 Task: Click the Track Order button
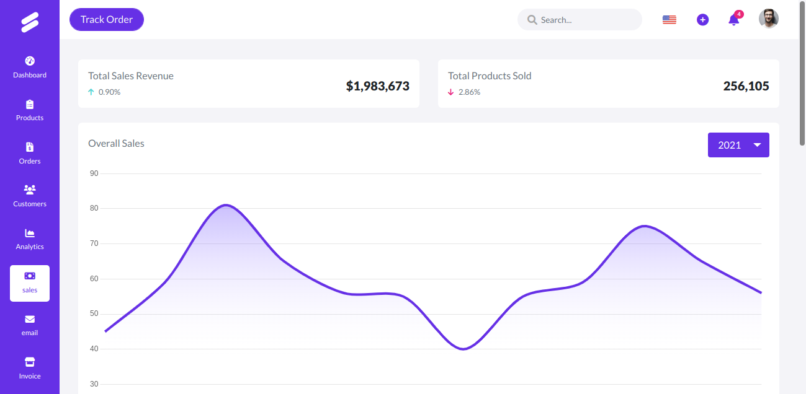[x=107, y=19]
